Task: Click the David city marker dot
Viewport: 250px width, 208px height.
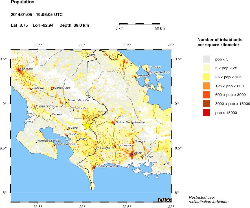Action: point(132,155)
